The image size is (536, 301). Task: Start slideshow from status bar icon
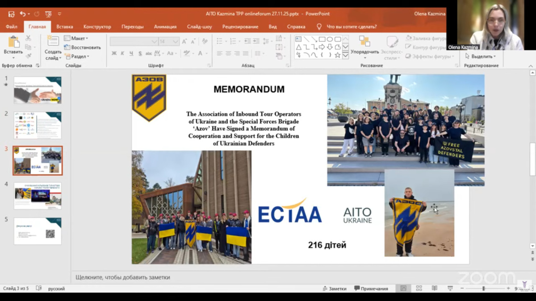pyautogui.click(x=450, y=289)
